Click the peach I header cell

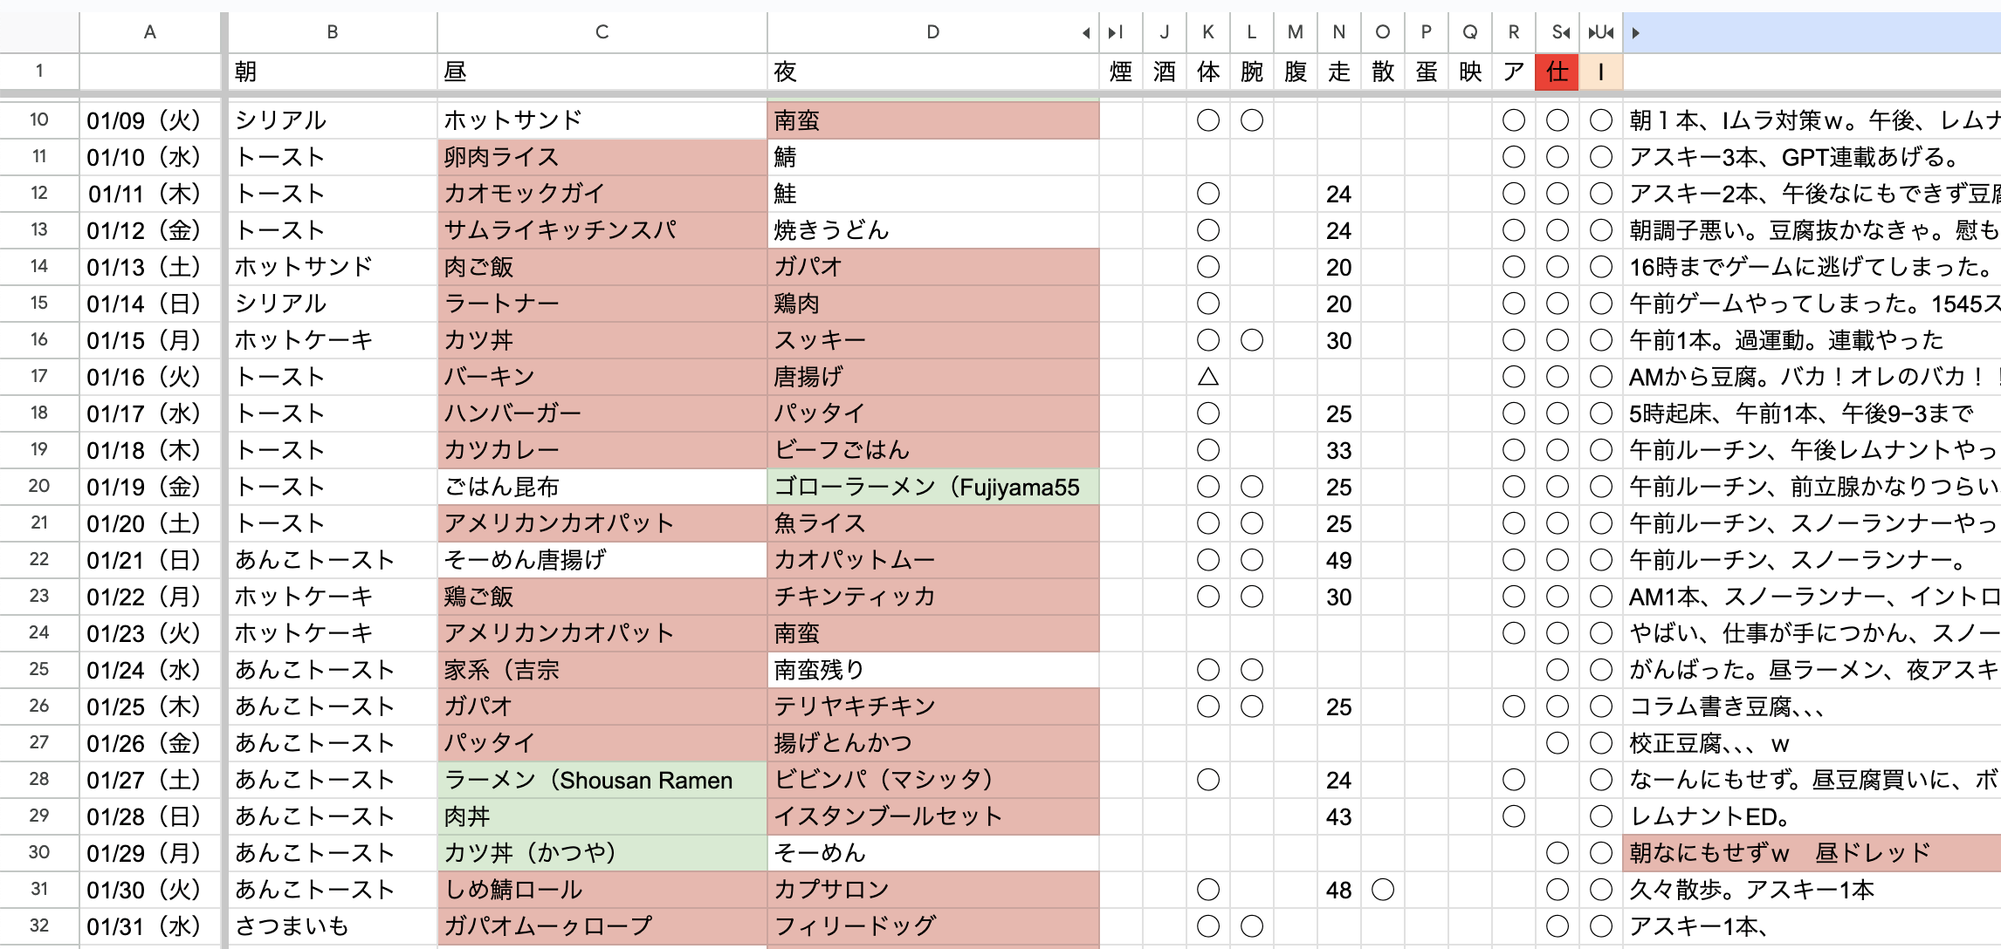pyautogui.click(x=1601, y=72)
